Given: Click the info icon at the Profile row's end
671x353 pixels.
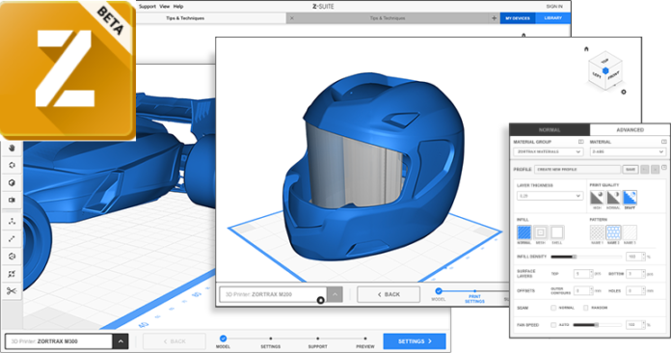Looking at the screenshot, I should point(664,168).
